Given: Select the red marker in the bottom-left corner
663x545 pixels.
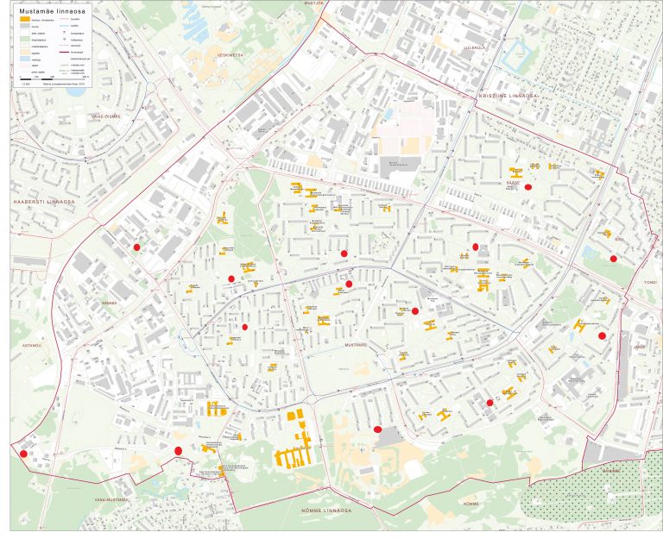Looking at the screenshot, I should point(22,452).
